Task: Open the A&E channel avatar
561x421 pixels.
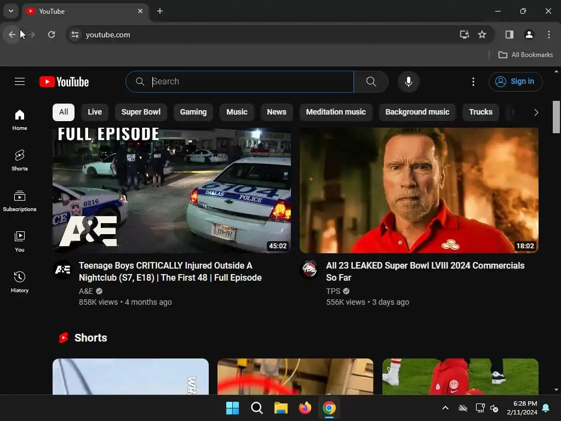Action: coord(62,270)
